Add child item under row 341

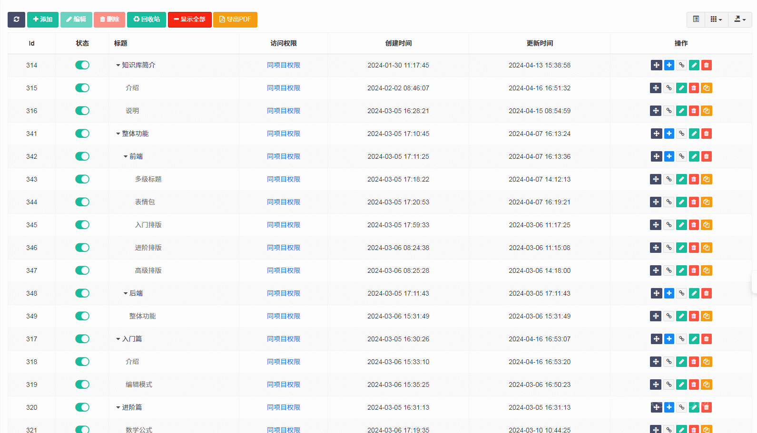click(x=669, y=134)
